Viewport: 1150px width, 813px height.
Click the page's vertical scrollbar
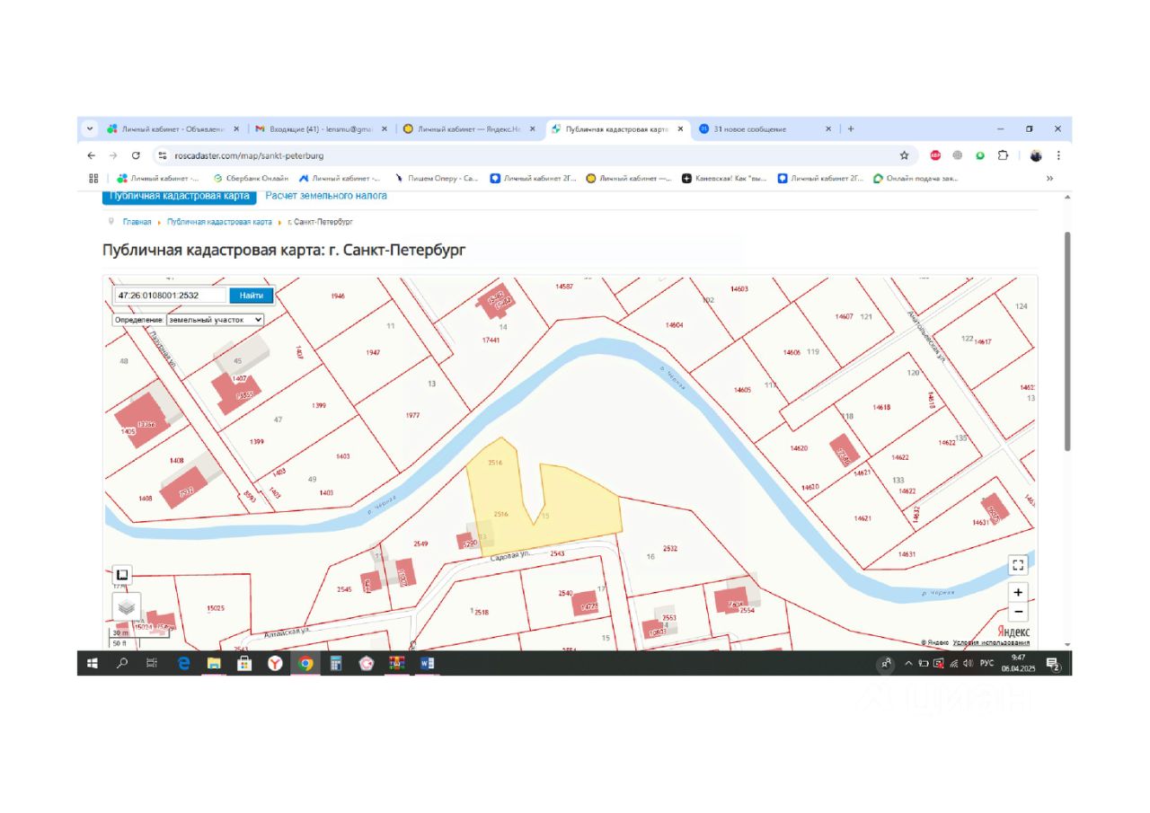click(1066, 341)
